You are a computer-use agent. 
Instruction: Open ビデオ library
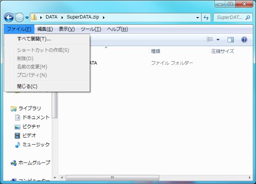point(29,136)
